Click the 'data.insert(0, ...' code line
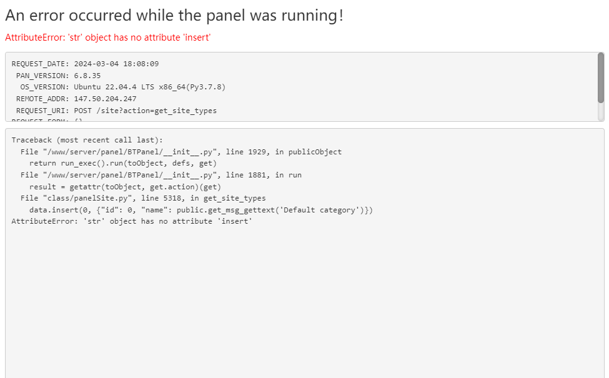Image resolution: width=609 pixels, height=378 pixels. [201, 210]
